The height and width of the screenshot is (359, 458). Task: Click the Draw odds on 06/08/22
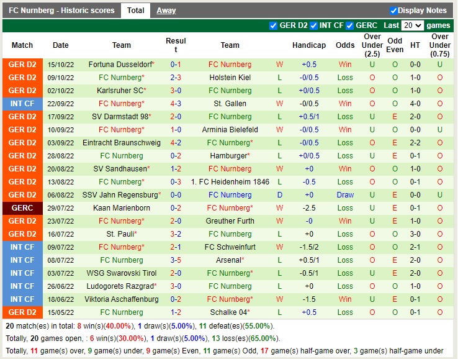pyautogui.click(x=345, y=194)
